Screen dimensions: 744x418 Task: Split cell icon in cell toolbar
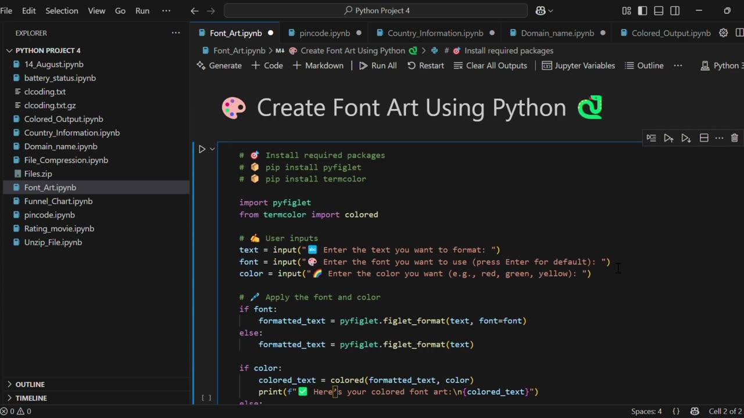coord(704,138)
